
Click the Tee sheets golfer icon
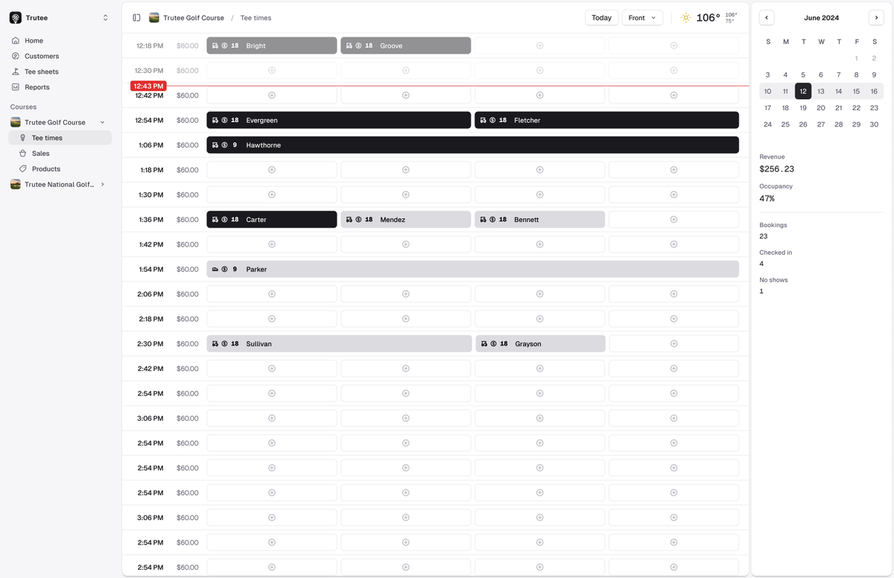(x=16, y=72)
